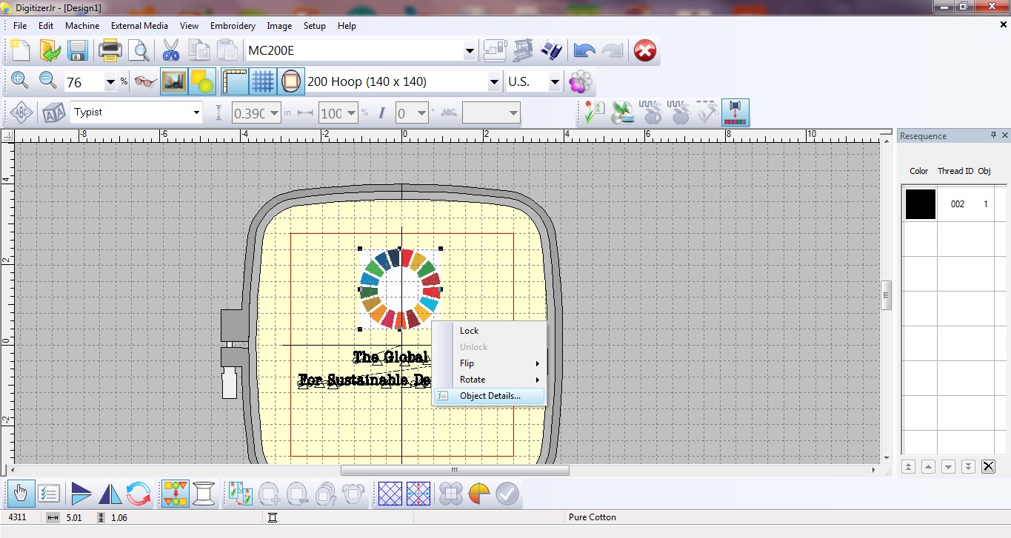Select the black thread color swatch

click(x=921, y=204)
